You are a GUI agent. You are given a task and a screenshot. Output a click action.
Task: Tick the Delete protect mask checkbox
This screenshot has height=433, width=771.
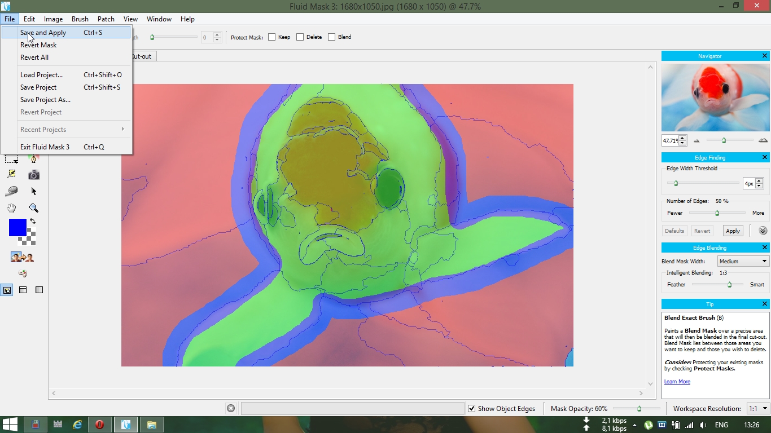coord(300,37)
